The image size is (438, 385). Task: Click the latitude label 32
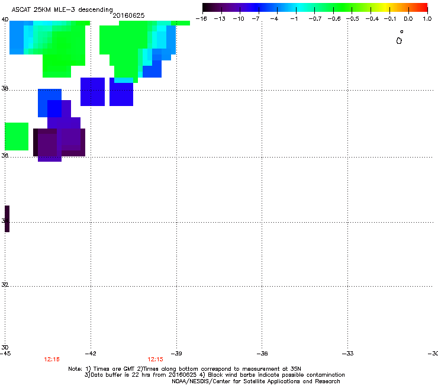[5, 285]
